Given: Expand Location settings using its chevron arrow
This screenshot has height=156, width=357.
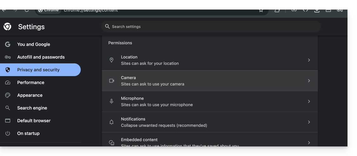Looking at the screenshot, I should [309, 60].
